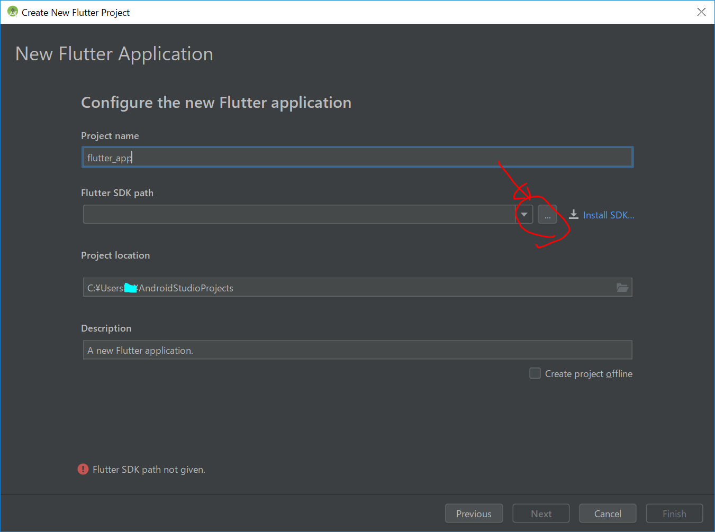Screen dimensions: 715x532
Task: Focus the Project name input field
Action: point(358,157)
